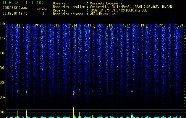Click the 1914 time marker
Screen dimensions: 186x118
pyautogui.click(x=73, y=25)
